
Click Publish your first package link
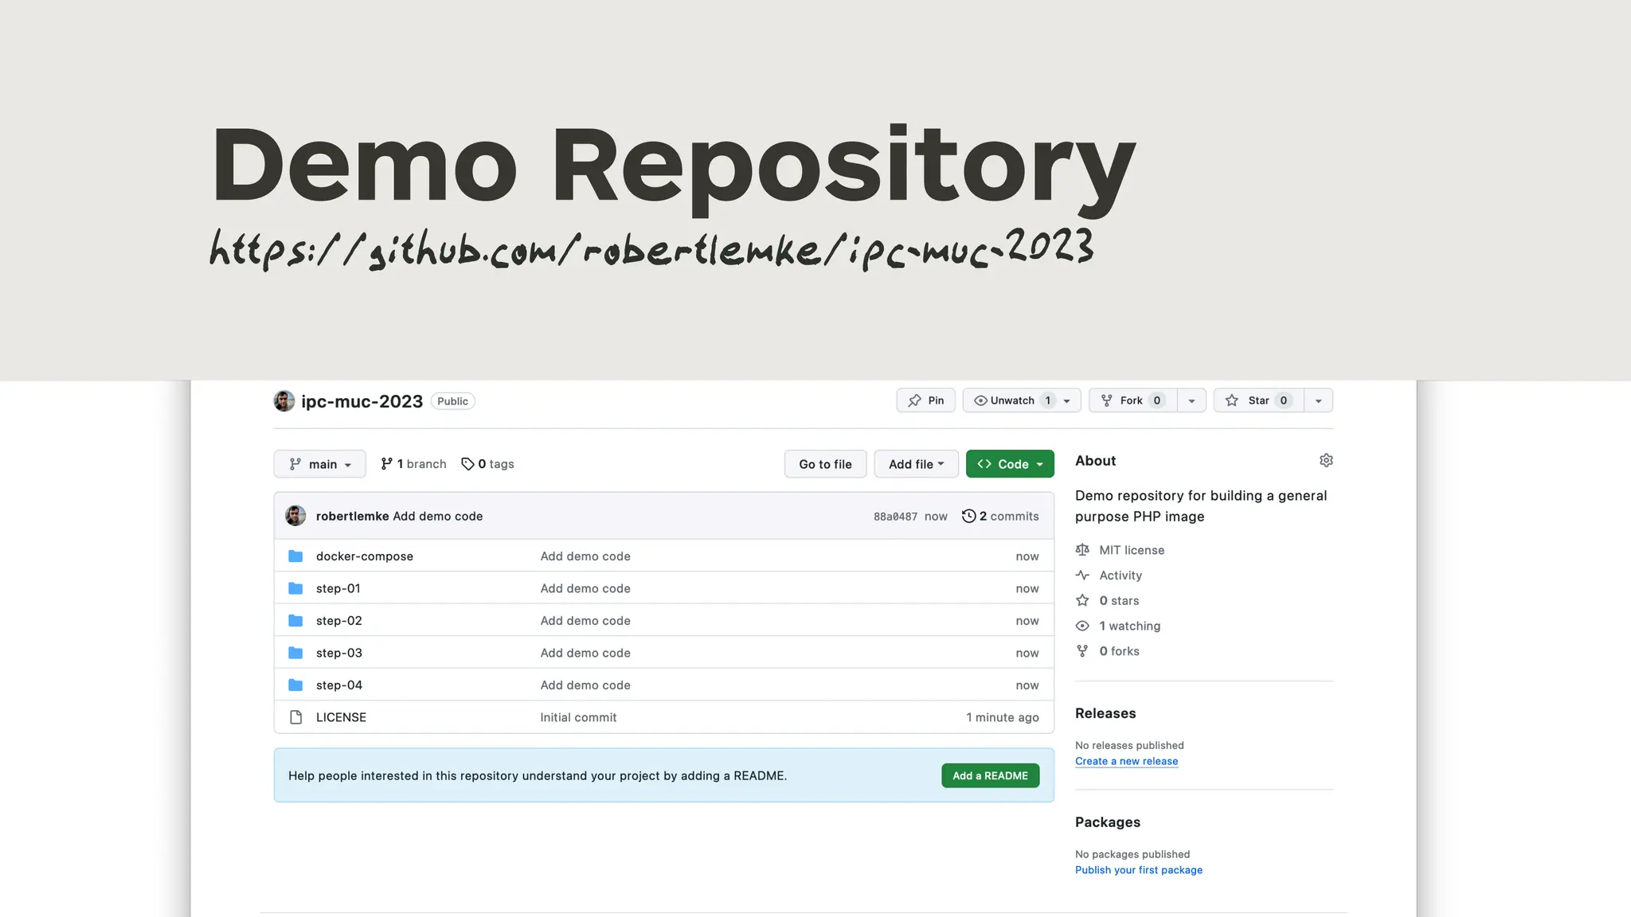click(1139, 870)
